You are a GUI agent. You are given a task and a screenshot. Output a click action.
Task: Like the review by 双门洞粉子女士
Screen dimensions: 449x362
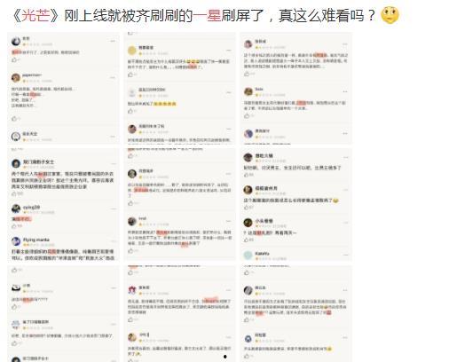point(14,193)
